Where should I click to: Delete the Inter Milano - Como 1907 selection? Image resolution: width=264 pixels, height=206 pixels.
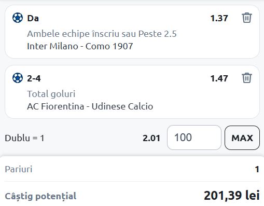pyautogui.click(x=246, y=18)
